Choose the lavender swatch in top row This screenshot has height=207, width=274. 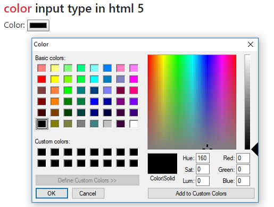click(x=134, y=68)
